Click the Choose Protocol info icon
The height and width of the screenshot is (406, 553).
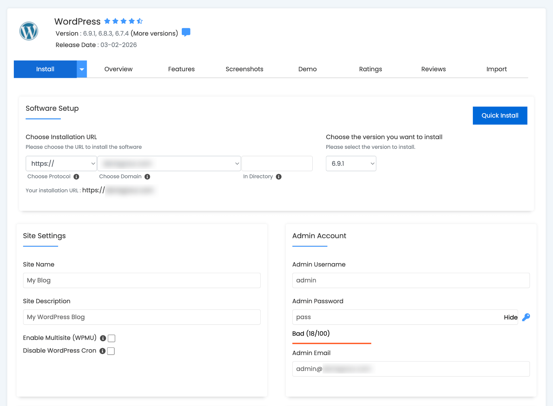coord(76,177)
